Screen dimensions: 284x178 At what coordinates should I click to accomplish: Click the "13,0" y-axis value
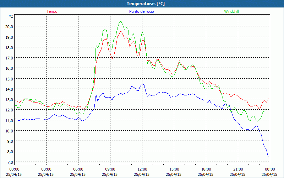pos(10,100)
